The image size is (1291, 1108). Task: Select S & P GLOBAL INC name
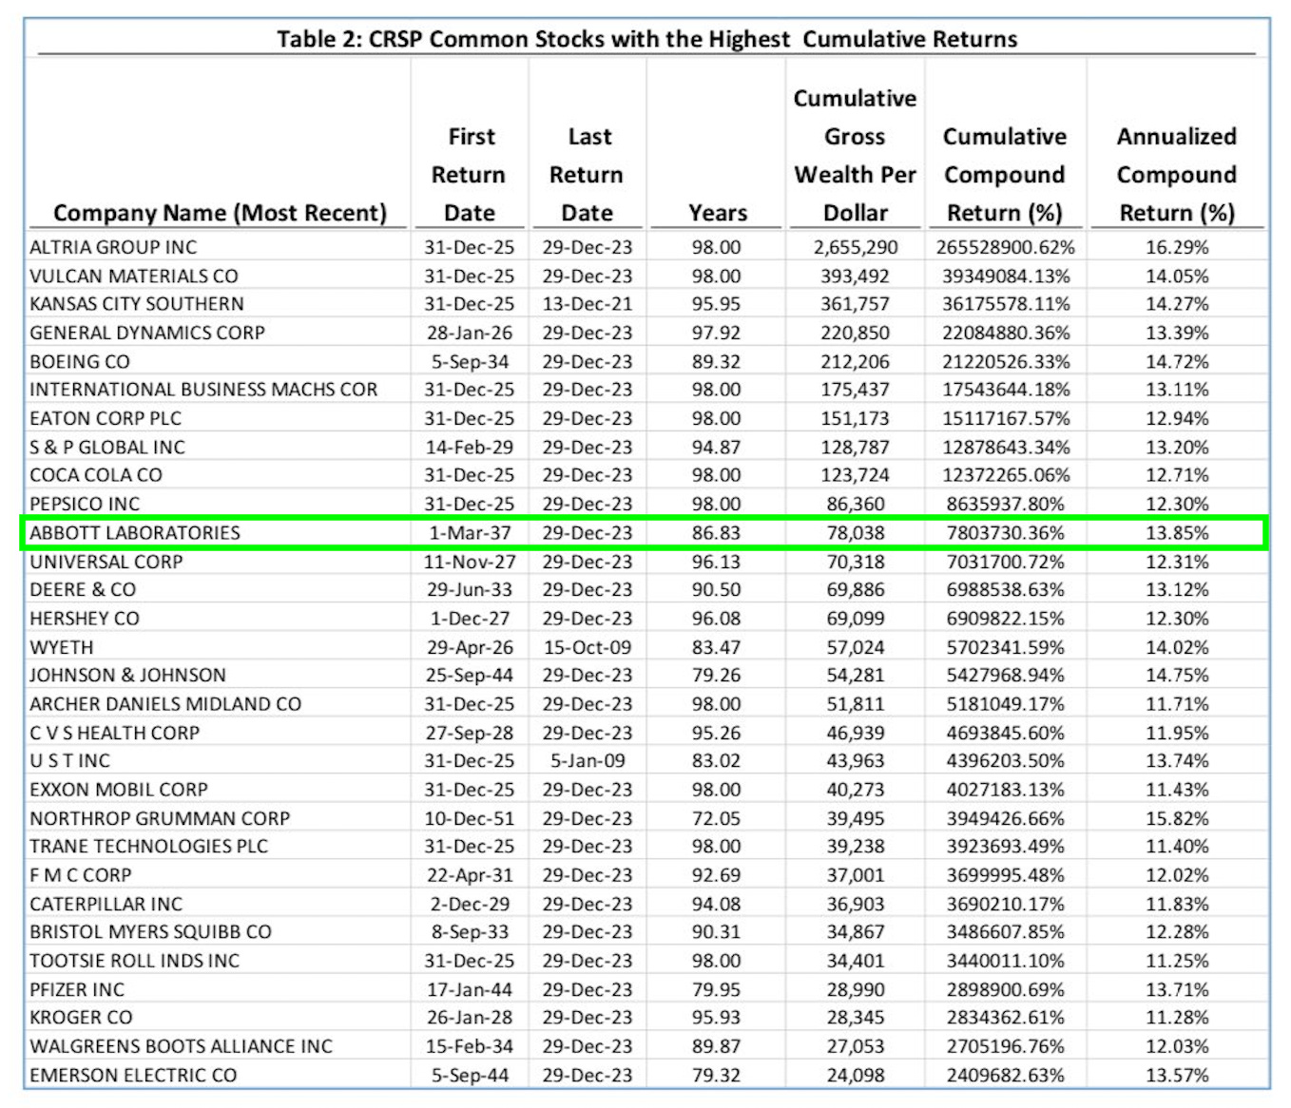coord(107,447)
